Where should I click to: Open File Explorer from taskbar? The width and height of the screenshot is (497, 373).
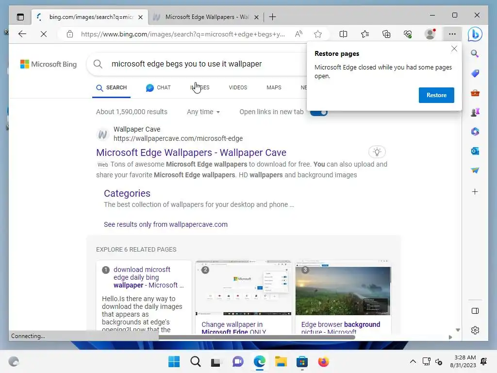[x=281, y=361]
